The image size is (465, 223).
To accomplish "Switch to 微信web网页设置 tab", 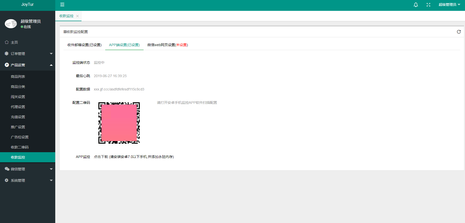I will coord(168,45).
